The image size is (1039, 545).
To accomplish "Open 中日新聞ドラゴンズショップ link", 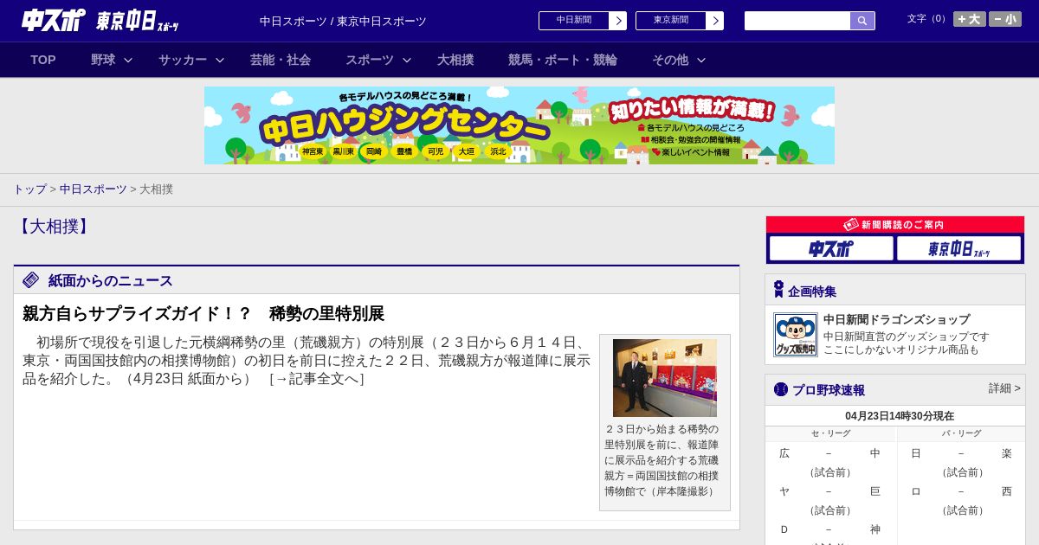I will (x=896, y=319).
